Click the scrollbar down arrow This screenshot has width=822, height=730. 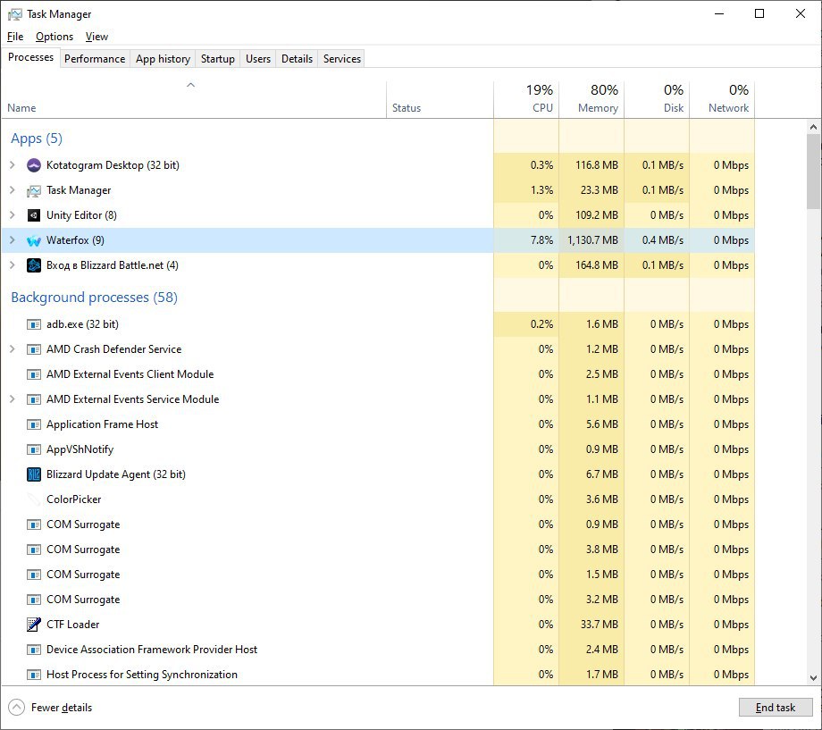[x=813, y=678]
